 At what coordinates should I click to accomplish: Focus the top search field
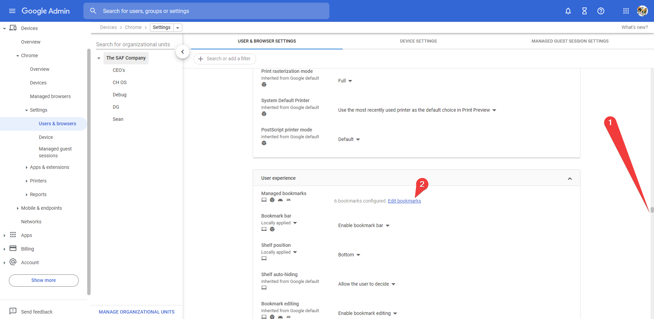206,11
